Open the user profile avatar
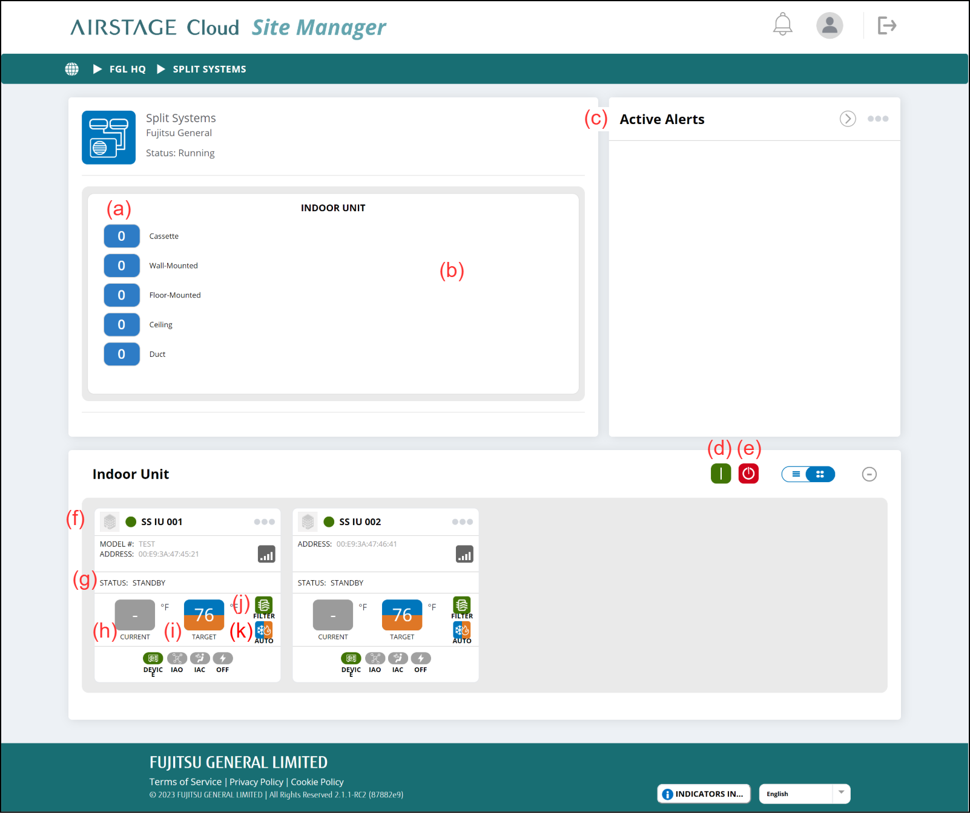Screen dimensions: 970x813 (830, 25)
